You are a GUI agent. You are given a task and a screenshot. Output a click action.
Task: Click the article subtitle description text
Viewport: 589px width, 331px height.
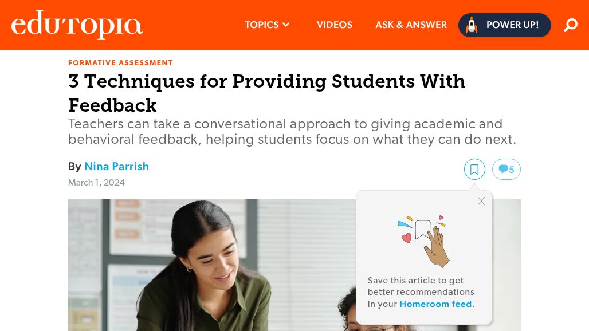[x=292, y=132]
